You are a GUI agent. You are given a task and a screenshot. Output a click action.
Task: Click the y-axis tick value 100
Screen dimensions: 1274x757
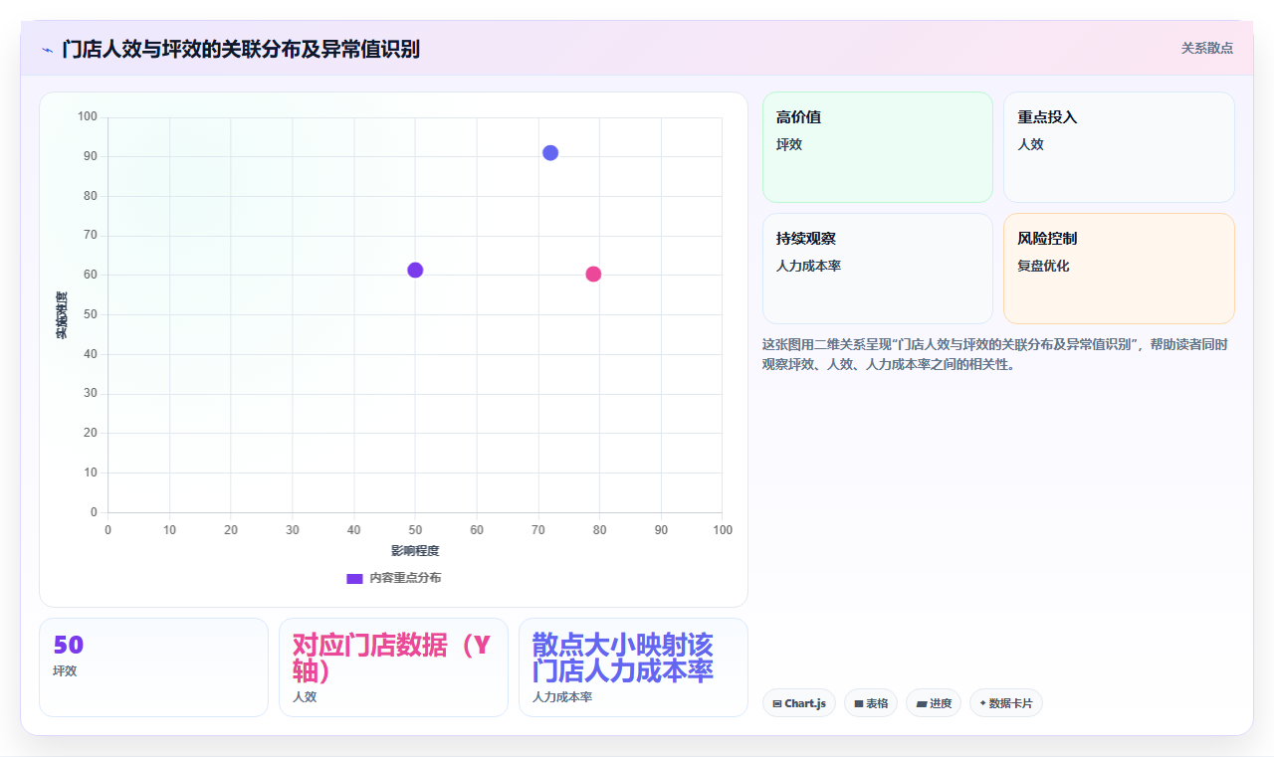[x=88, y=117]
